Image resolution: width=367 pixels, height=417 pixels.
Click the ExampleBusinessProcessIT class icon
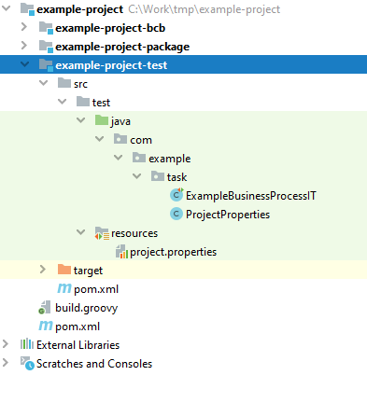pos(176,195)
